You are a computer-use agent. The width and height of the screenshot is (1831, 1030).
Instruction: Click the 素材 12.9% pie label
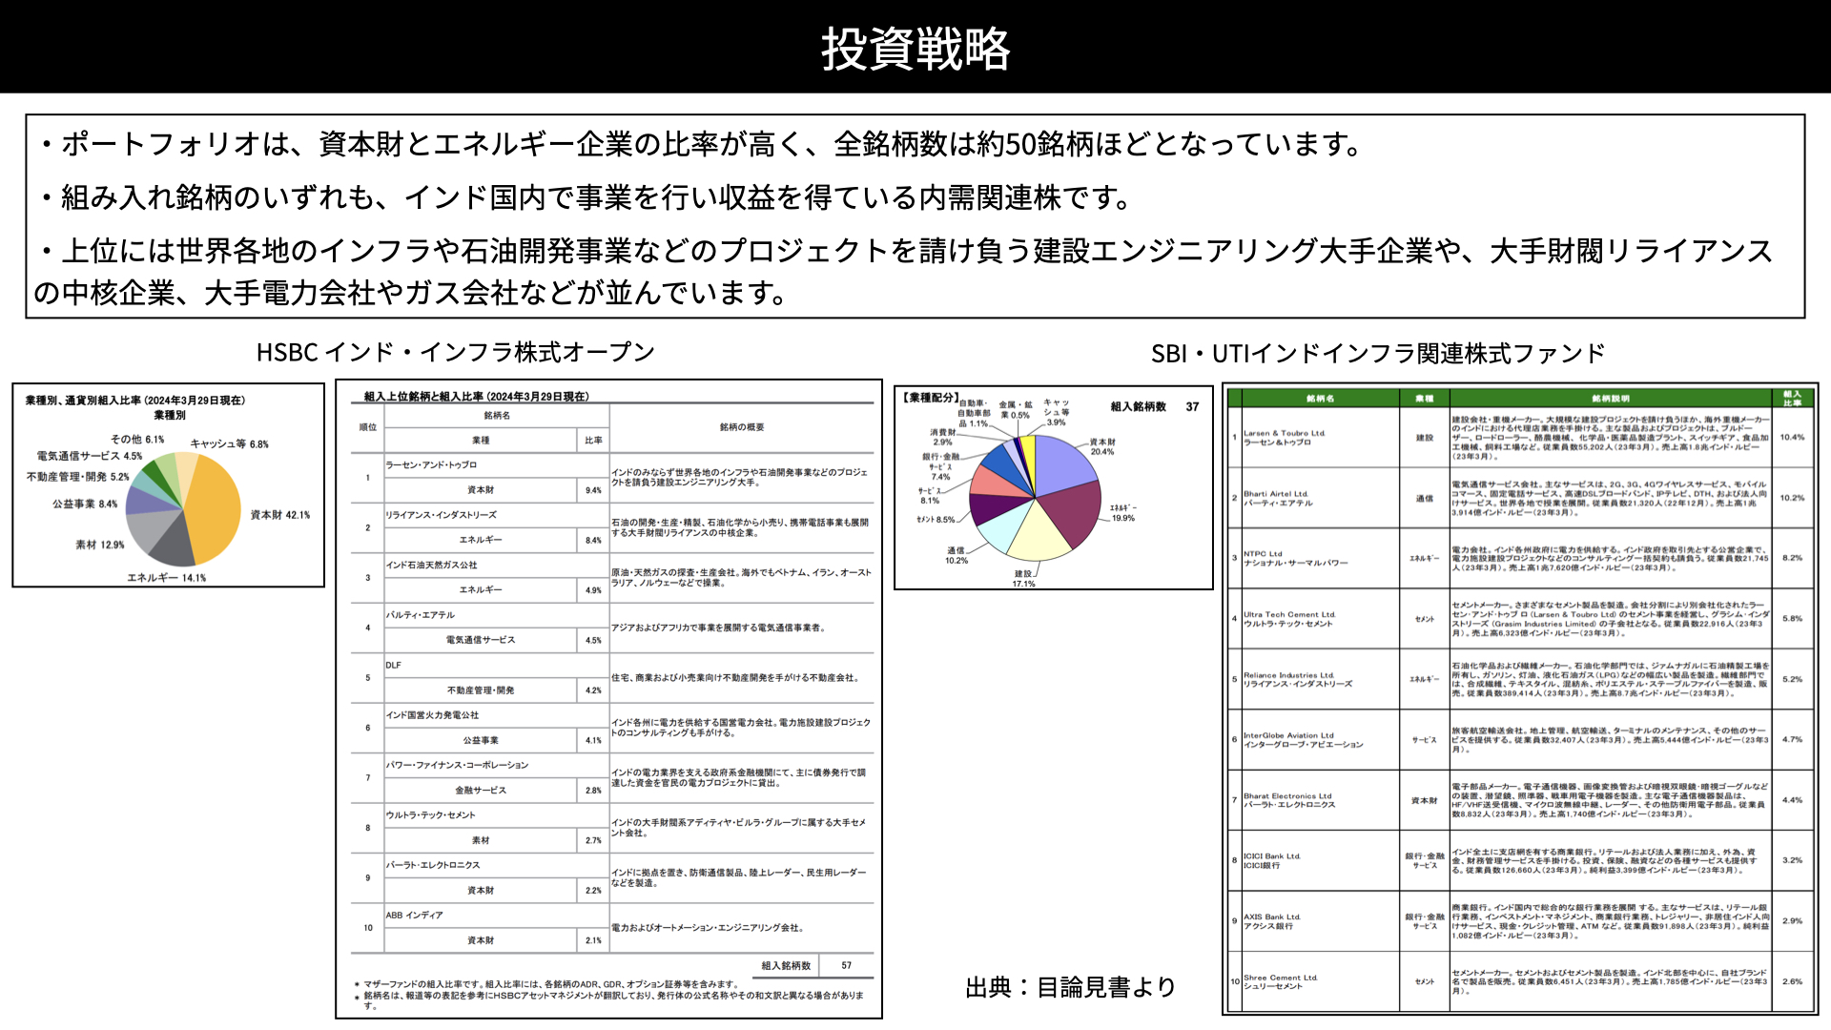100,545
